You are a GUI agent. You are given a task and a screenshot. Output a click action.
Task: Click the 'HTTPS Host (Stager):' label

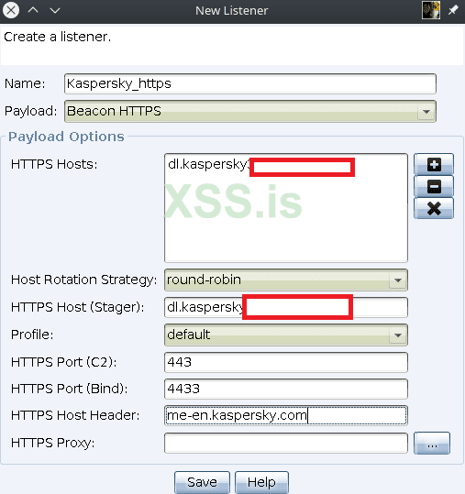pos(78,307)
